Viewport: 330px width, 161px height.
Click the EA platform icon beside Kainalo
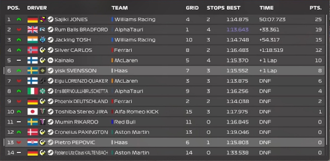(x=51, y=60)
